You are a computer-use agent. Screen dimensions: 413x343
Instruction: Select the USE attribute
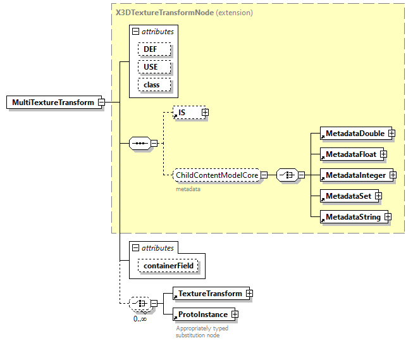tap(152, 67)
